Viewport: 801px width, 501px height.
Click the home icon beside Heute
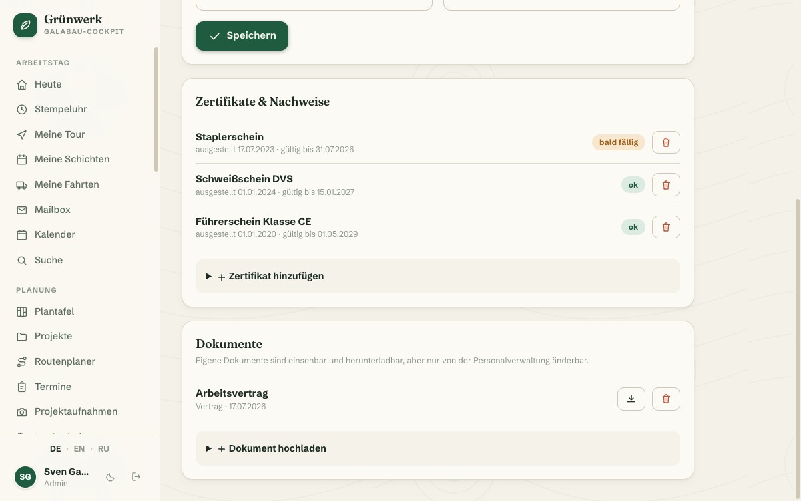point(22,84)
